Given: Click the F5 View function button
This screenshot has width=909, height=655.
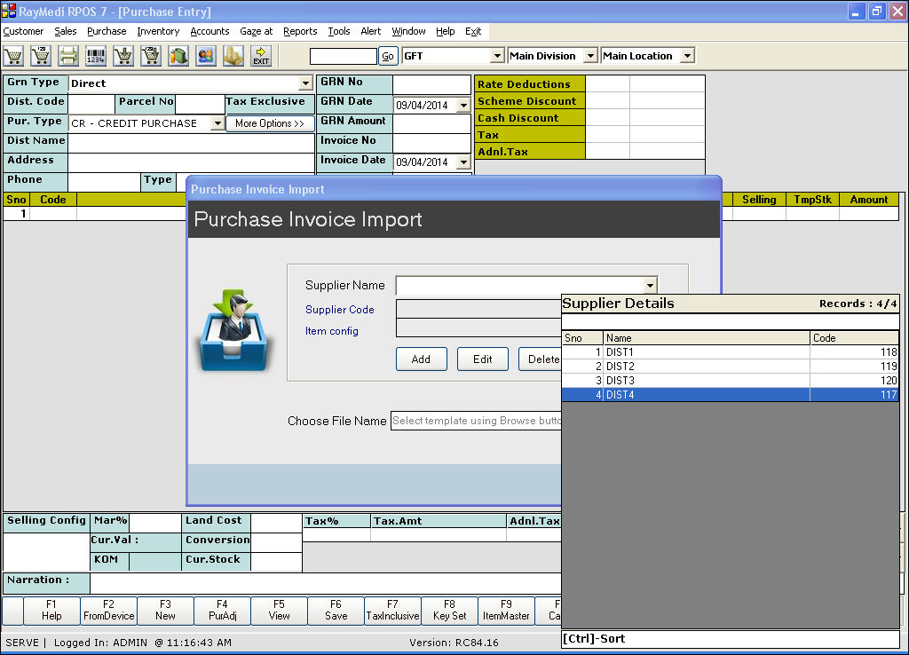Looking at the screenshot, I should 279,611.
